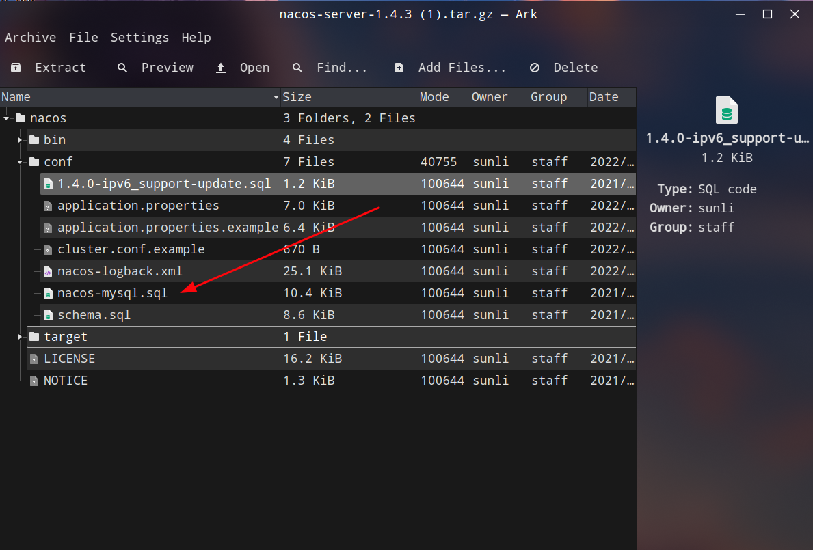The image size is (813, 550).
Task: Click the LICENSE file icon
Action: pos(34,359)
